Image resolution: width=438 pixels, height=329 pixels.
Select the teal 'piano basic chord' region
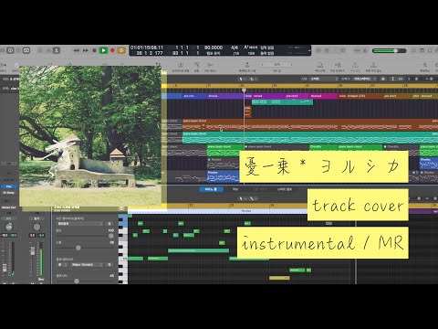click(x=310, y=137)
